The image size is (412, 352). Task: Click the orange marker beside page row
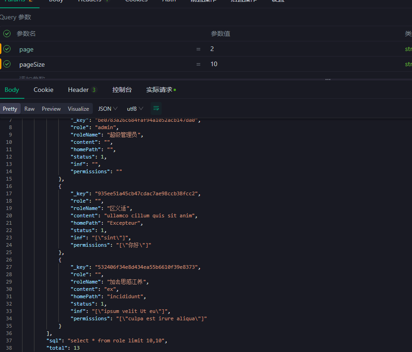coord(1,49)
